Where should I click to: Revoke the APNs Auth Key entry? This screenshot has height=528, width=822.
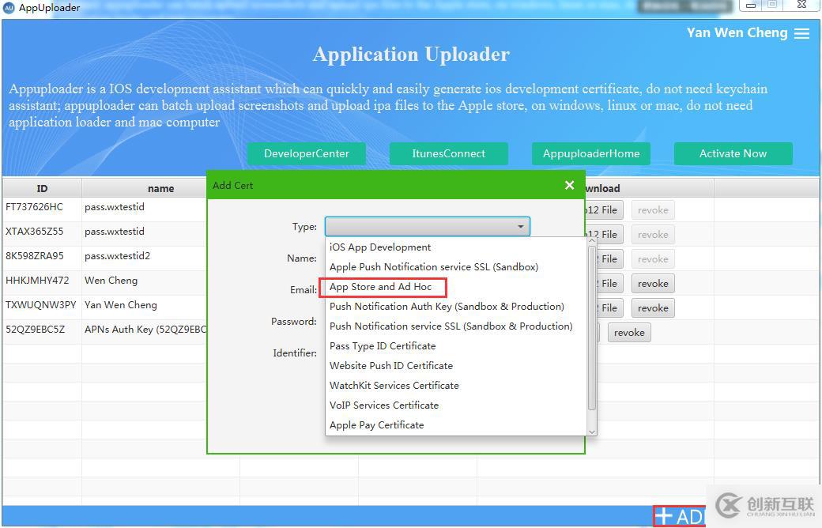[629, 333]
